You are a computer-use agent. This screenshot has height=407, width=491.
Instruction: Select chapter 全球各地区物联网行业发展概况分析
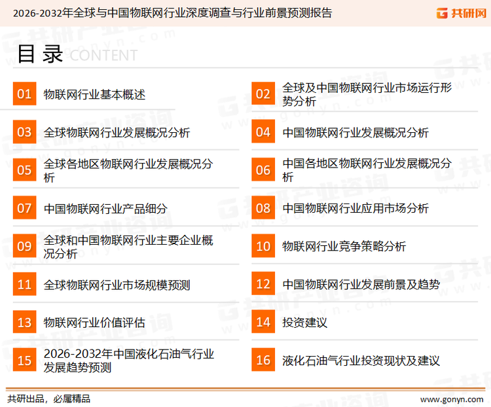click(x=128, y=170)
